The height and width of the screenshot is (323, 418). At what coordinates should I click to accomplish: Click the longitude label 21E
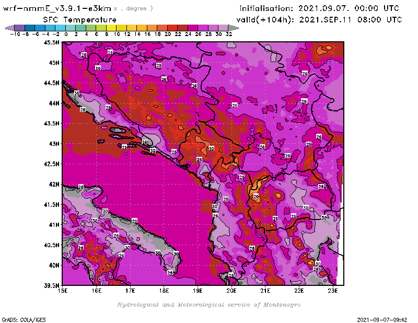click(265, 291)
